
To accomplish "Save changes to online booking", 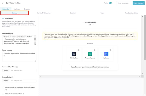I will pyautogui.click(x=139, y=3).
